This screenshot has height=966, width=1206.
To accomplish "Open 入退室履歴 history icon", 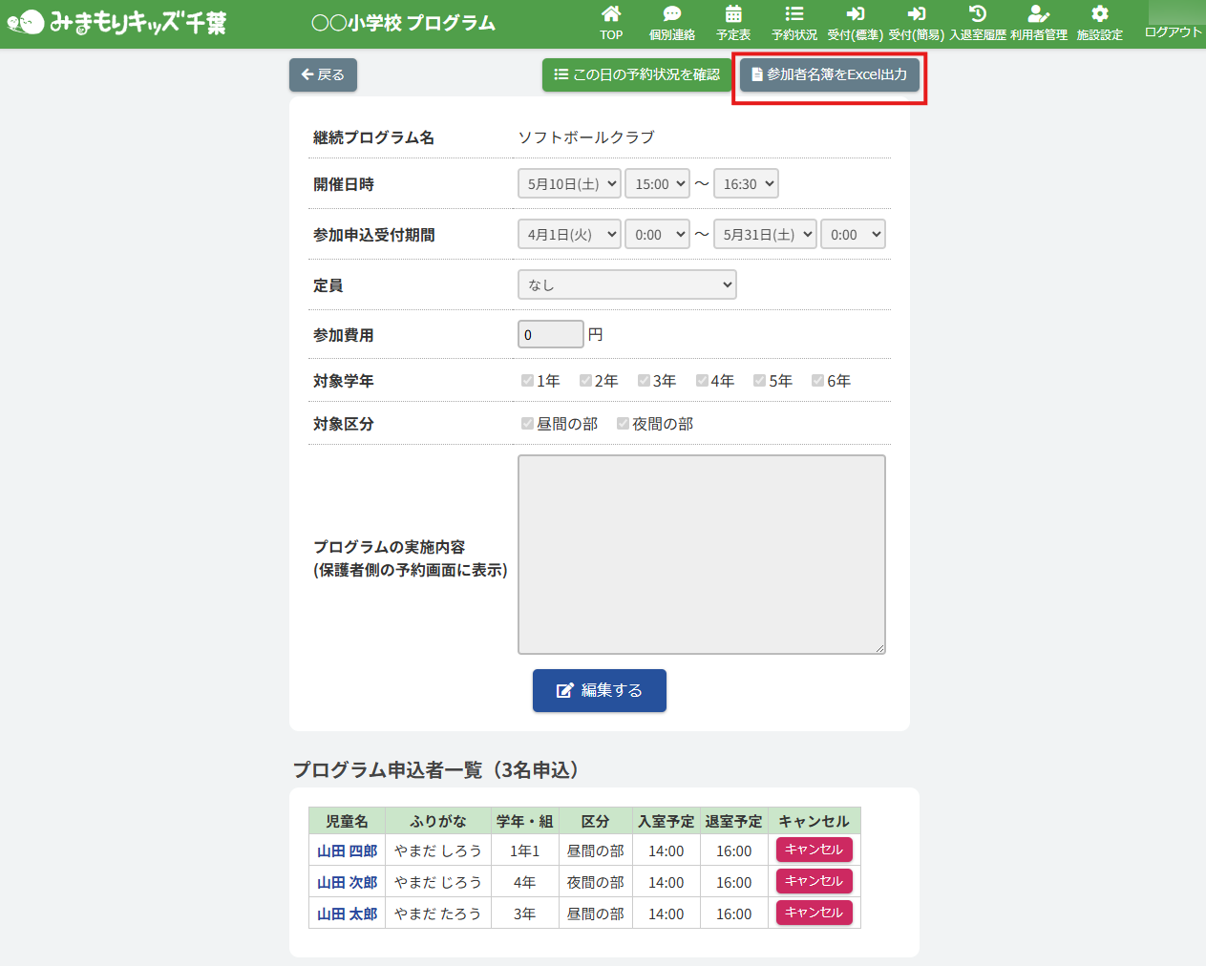I will coord(977,14).
